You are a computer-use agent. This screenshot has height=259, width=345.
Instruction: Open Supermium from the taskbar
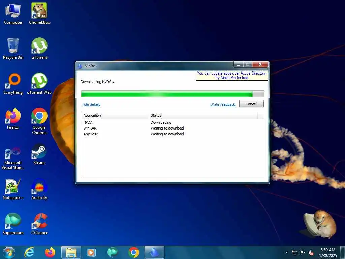(113, 252)
